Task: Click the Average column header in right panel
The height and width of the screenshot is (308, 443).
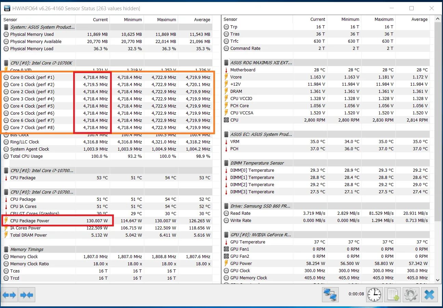Action: pyautogui.click(x=413, y=19)
